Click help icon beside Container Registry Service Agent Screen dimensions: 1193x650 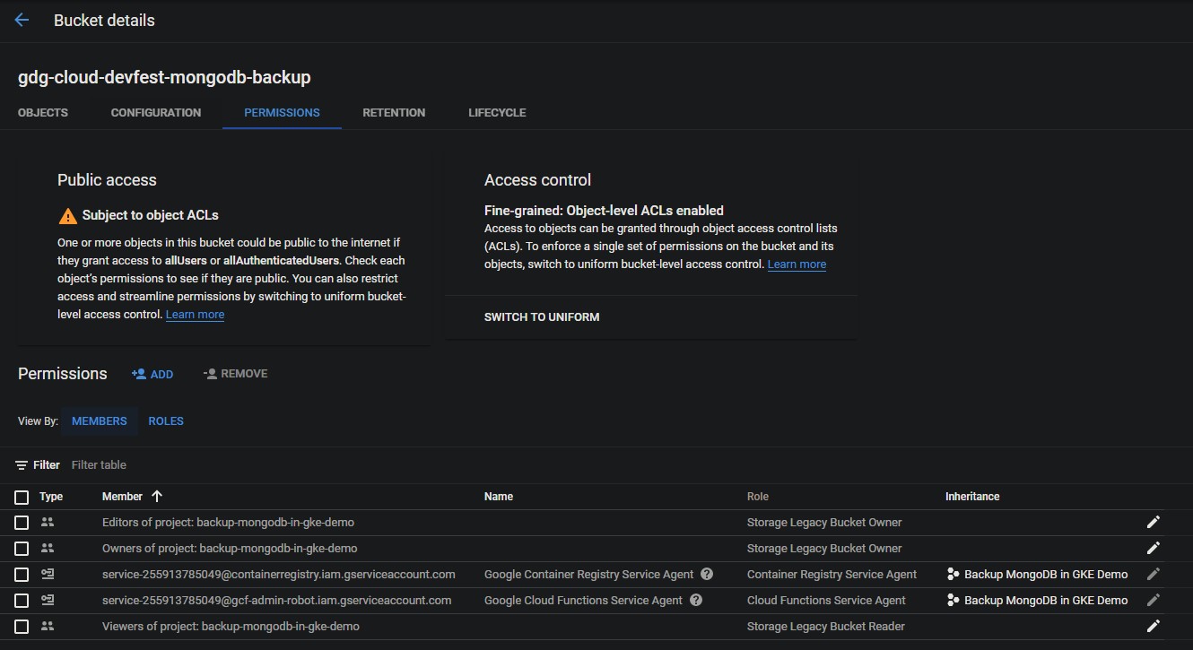[707, 574]
